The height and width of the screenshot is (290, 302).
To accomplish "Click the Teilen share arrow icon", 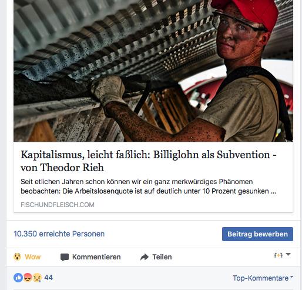I will click(x=145, y=257).
